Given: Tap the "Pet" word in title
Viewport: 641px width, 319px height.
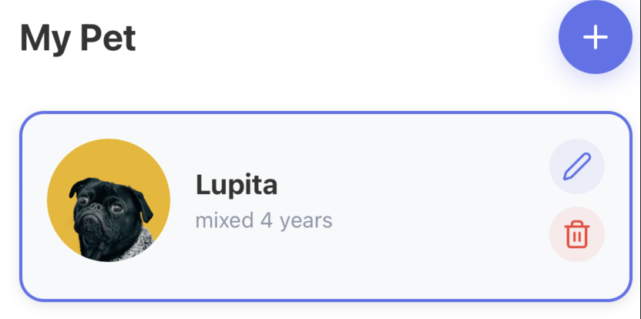Looking at the screenshot, I should (108, 38).
